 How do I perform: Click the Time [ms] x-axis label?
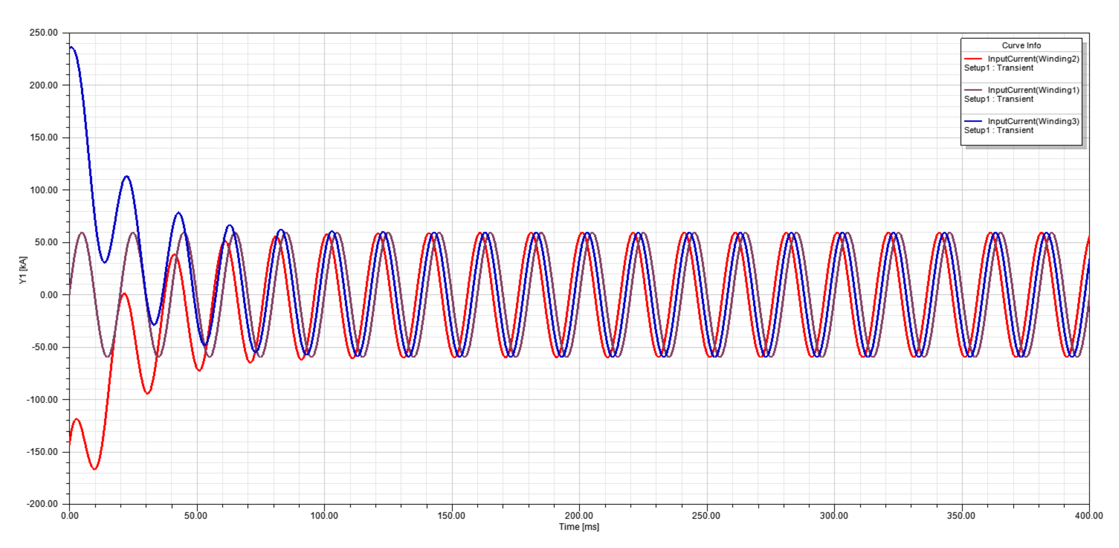click(x=579, y=527)
